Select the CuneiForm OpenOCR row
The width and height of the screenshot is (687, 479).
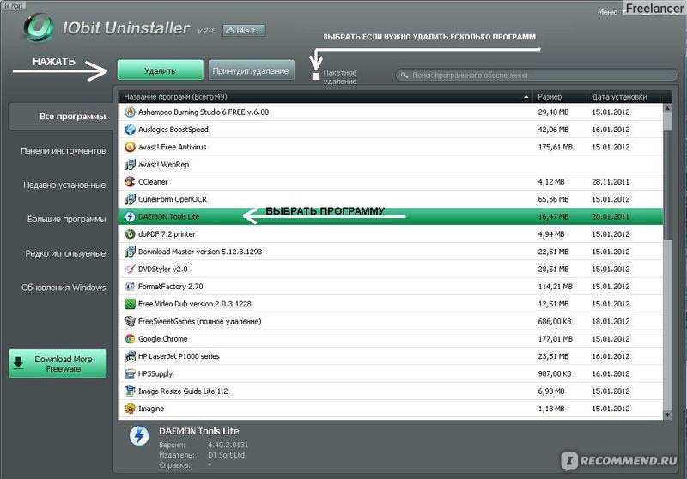click(390, 199)
